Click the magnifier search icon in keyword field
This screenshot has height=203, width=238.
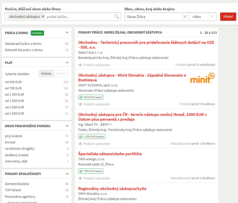click(117, 17)
